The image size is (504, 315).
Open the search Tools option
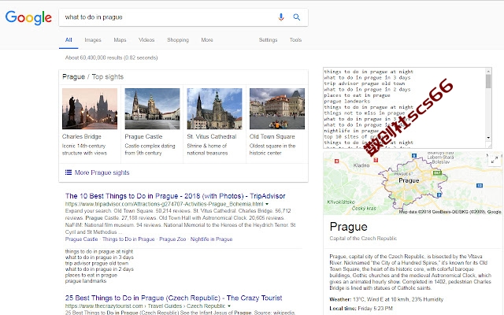295,40
